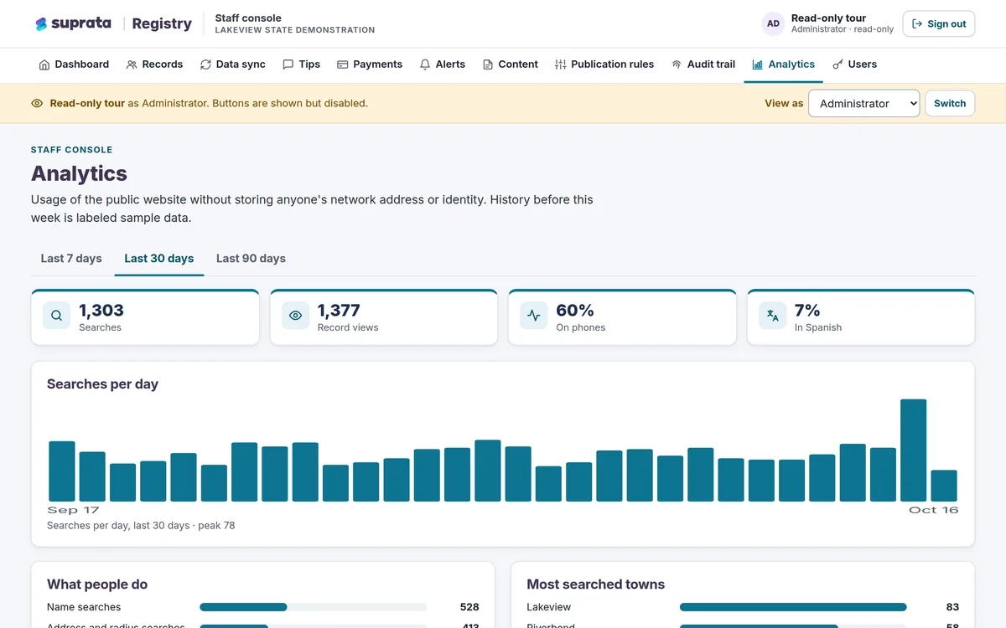The width and height of the screenshot is (1006, 628).
Task: Open the Data sync page
Action: pos(232,64)
